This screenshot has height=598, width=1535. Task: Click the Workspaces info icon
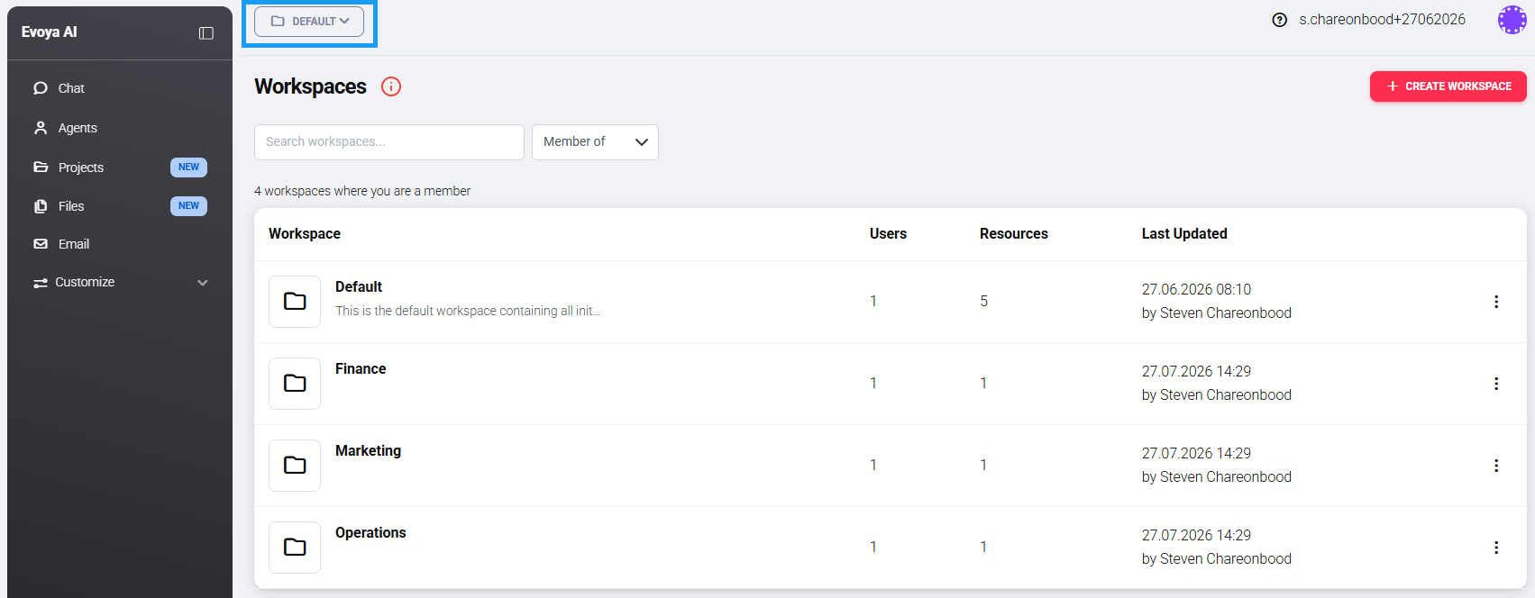click(391, 86)
